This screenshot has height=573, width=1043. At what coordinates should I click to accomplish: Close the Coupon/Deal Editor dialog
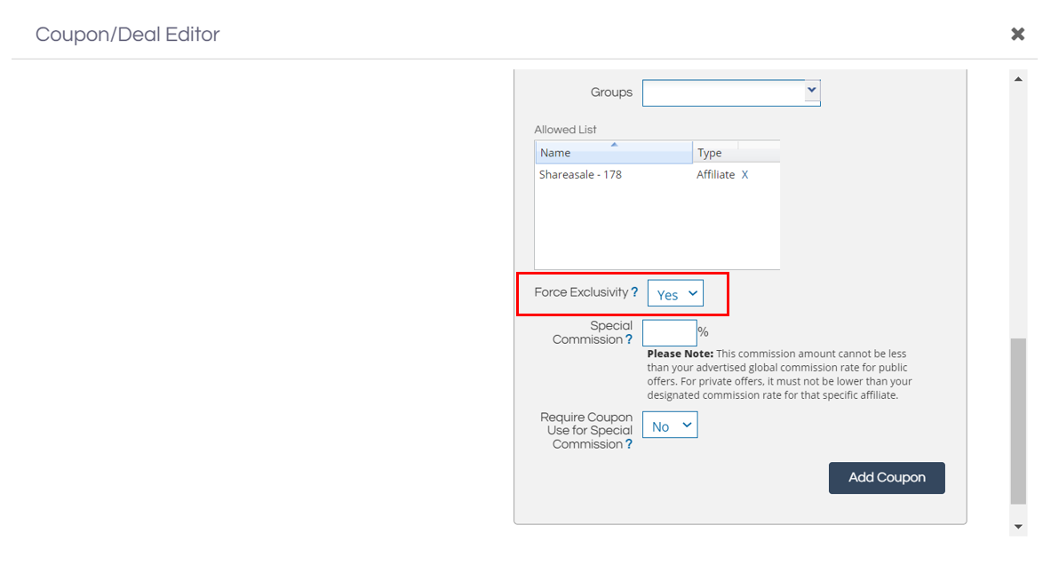1017,34
